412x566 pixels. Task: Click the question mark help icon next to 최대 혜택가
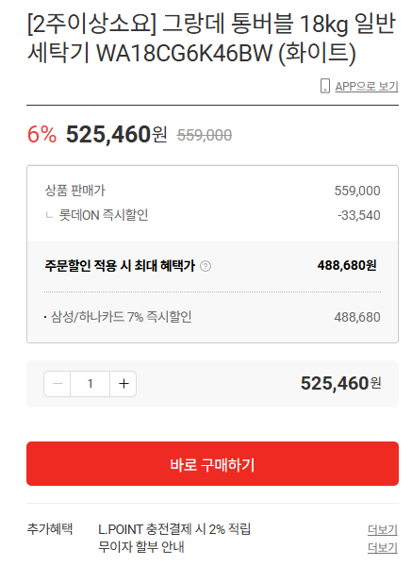(206, 266)
